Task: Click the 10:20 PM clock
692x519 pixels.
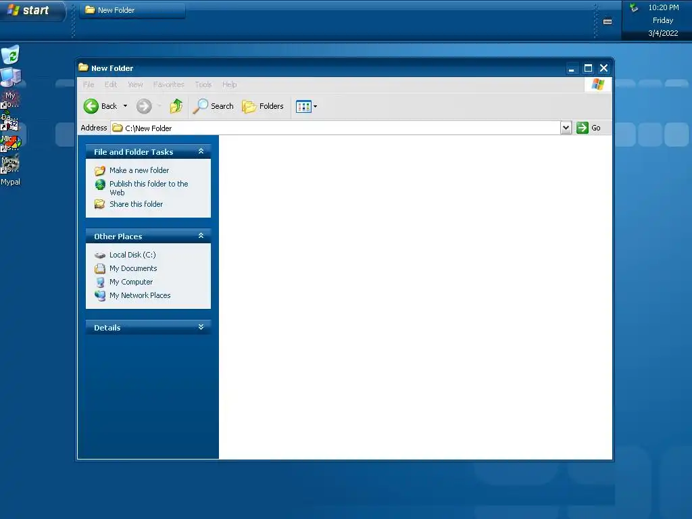Action: 664,7
